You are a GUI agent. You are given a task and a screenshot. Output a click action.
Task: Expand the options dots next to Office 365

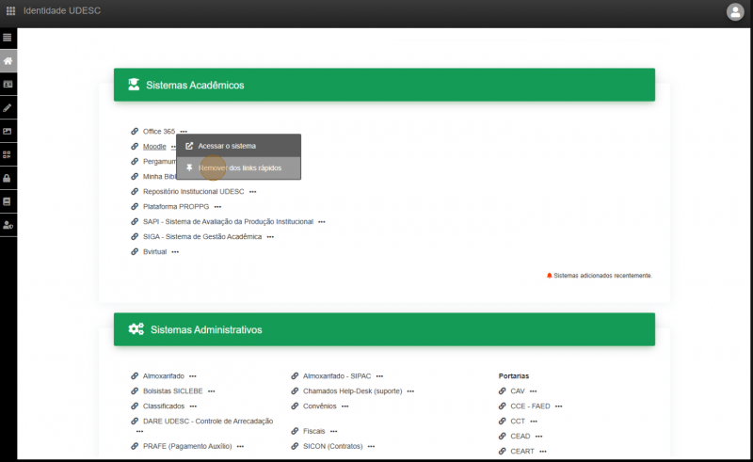tap(184, 132)
